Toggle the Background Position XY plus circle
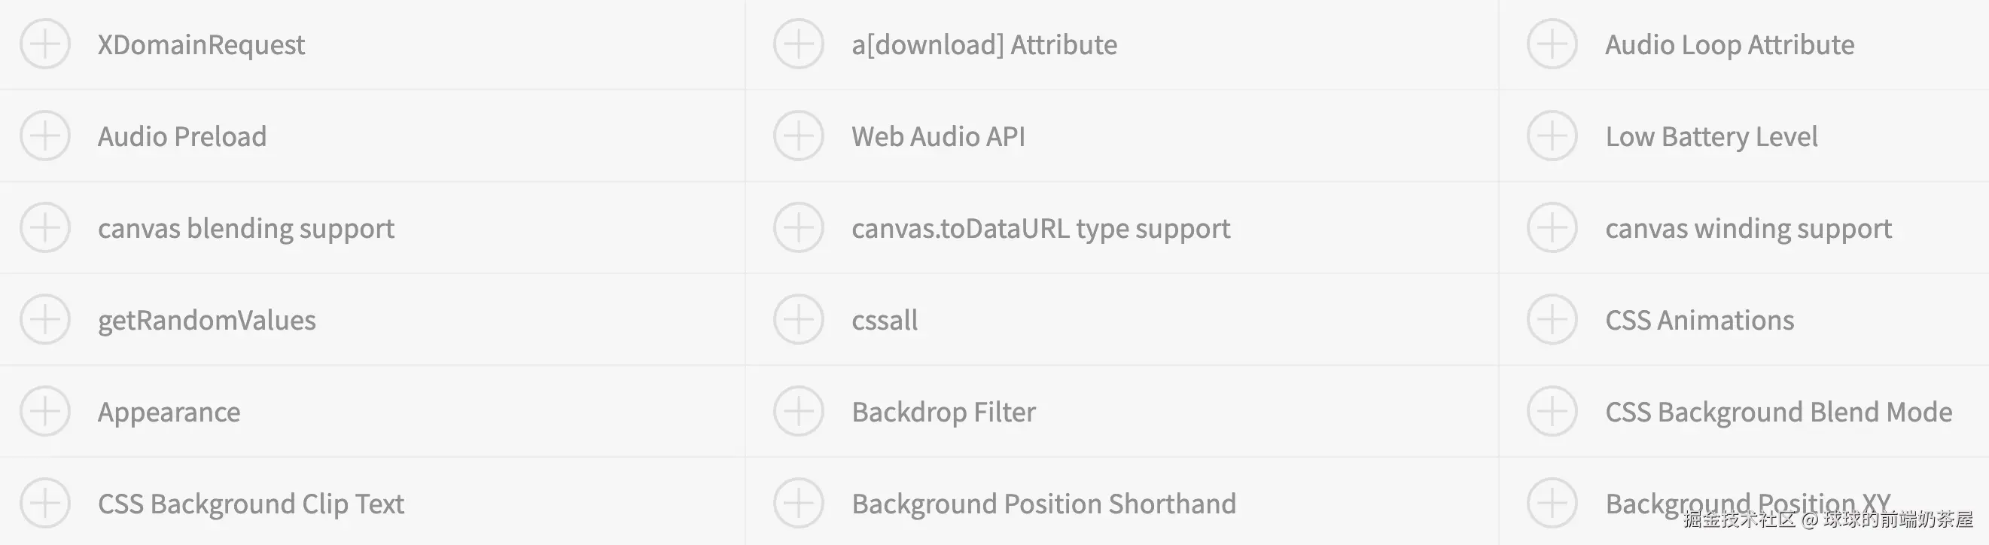 1552,504
